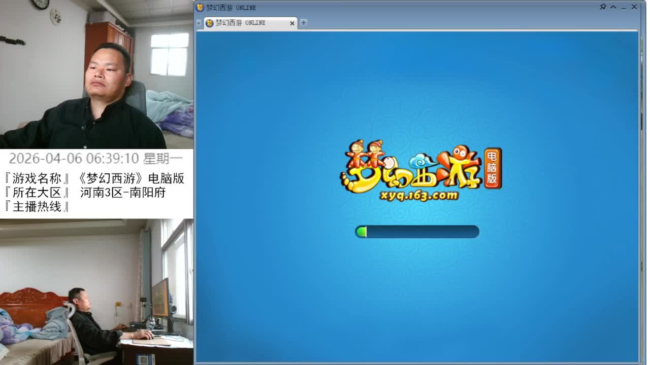Close the 梦幻西游 ONLINE tab
This screenshot has height=365, width=650.
[292, 23]
